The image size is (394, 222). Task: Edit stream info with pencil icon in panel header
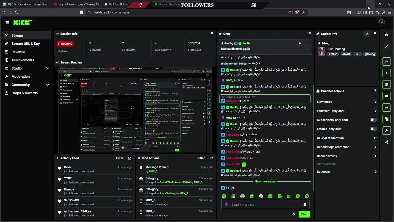(x=367, y=34)
